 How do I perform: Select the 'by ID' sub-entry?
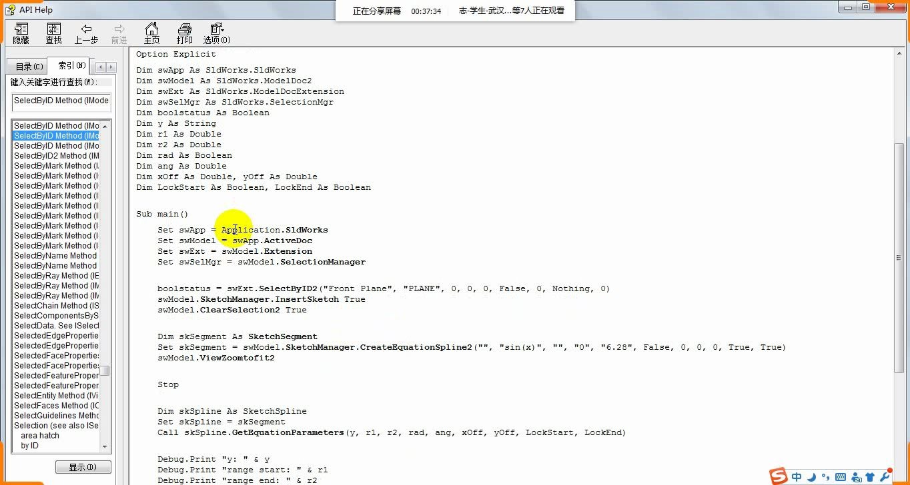tap(29, 445)
